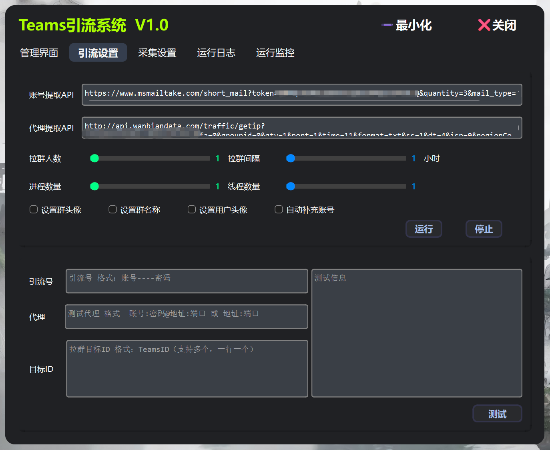Switch to the 管理界面 tab
The image size is (550, 450).
[x=39, y=52]
